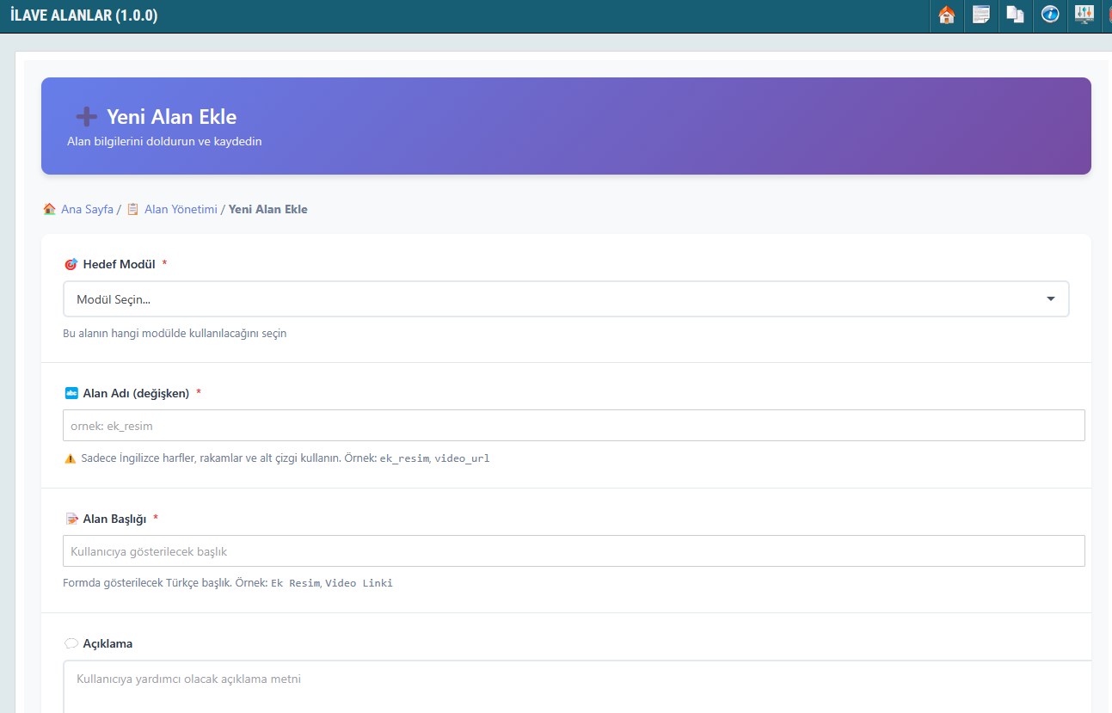The image size is (1112, 713).
Task: Focus the Alan Adı (değişken) text field
Action: 574,426
